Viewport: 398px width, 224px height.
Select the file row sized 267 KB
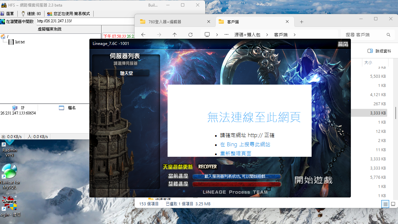(369, 104)
